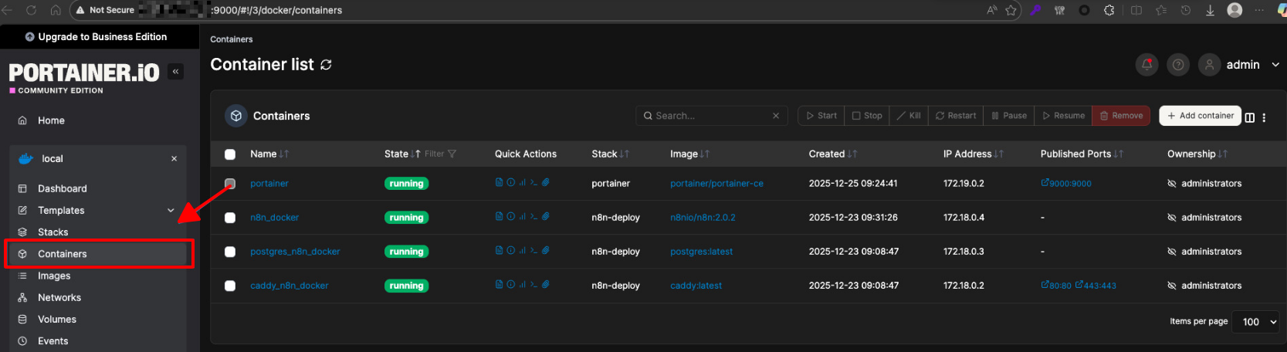Sort containers by Name column

point(269,154)
